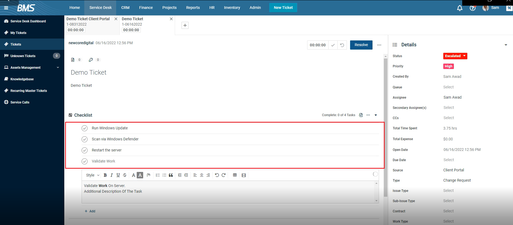The image size is (513, 225).
Task: Switch to the Demo Ticket Client Portal tab
Action: (x=88, y=19)
